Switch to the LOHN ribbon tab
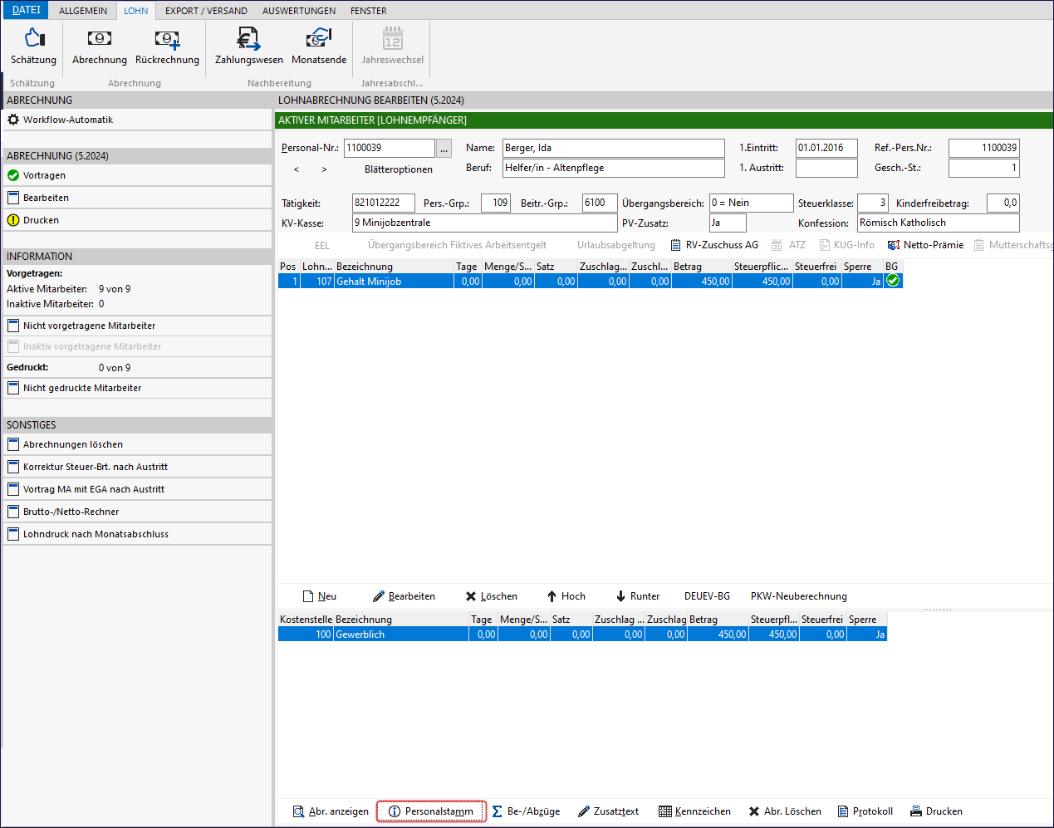This screenshot has width=1054, height=828. click(136, 11)
